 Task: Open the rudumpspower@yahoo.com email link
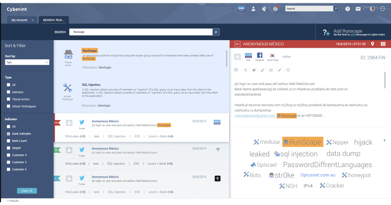(x=255, y=116)
